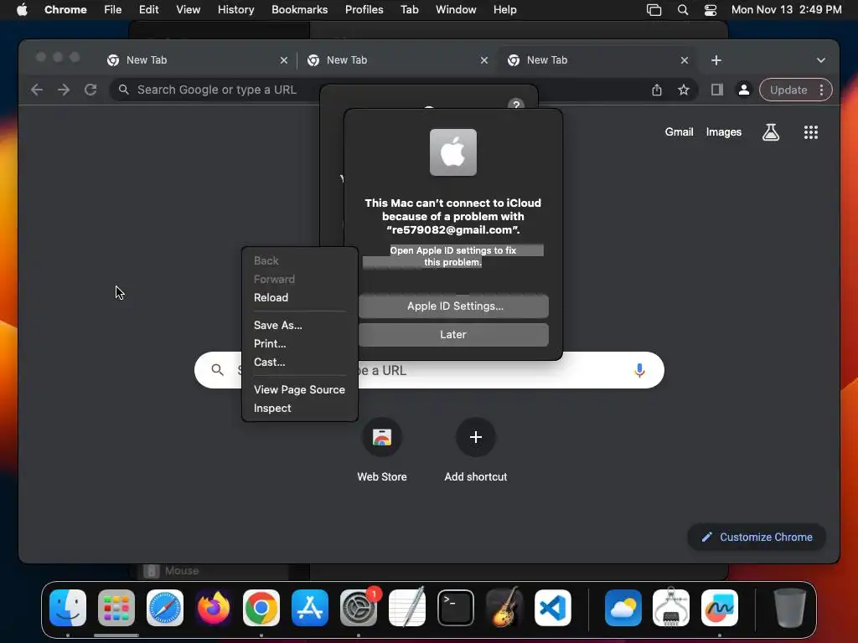Expand the tab search chevron
This screenshot has width=858, height=643.
[821, 60]
